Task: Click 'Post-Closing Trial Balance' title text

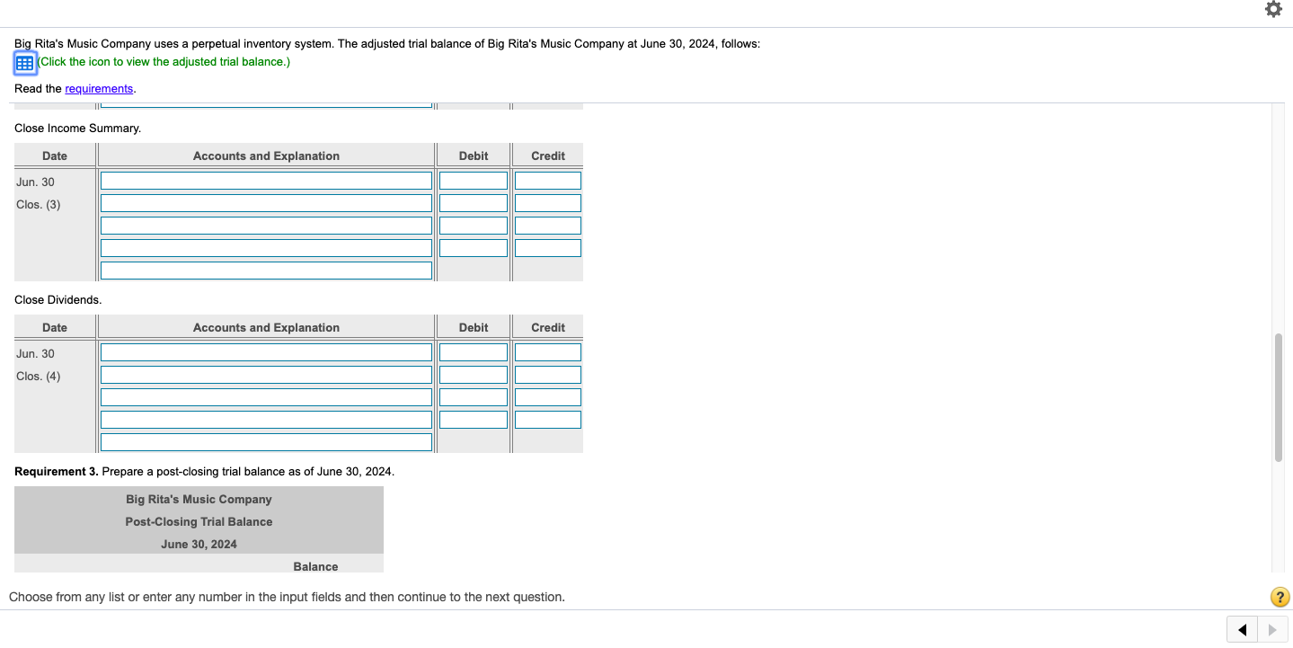Action: pos(199,522)
